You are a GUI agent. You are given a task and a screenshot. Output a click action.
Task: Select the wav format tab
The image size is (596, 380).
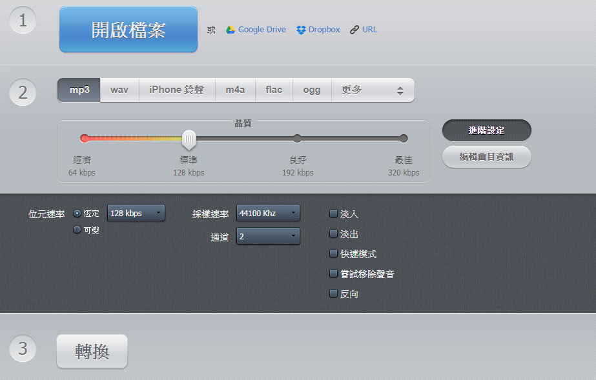(x=119, y=90)
